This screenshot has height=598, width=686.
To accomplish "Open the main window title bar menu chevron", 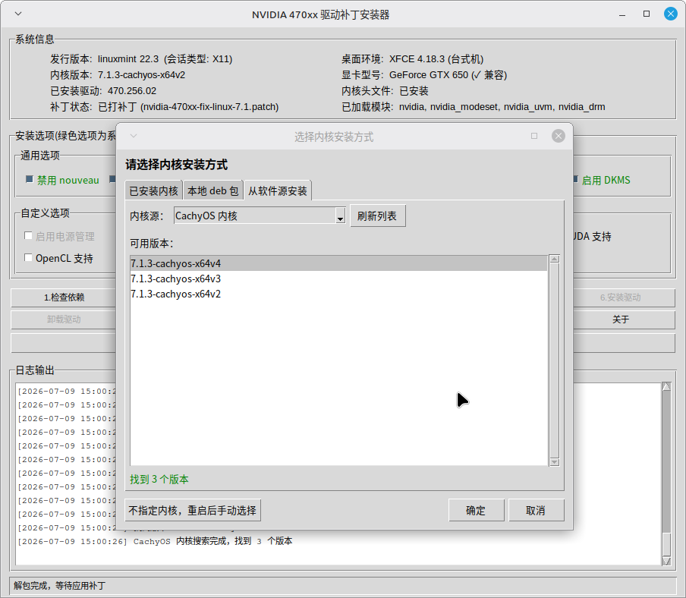I will point(18,14).
